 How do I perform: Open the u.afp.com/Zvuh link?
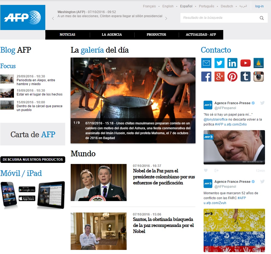[215, 203]
